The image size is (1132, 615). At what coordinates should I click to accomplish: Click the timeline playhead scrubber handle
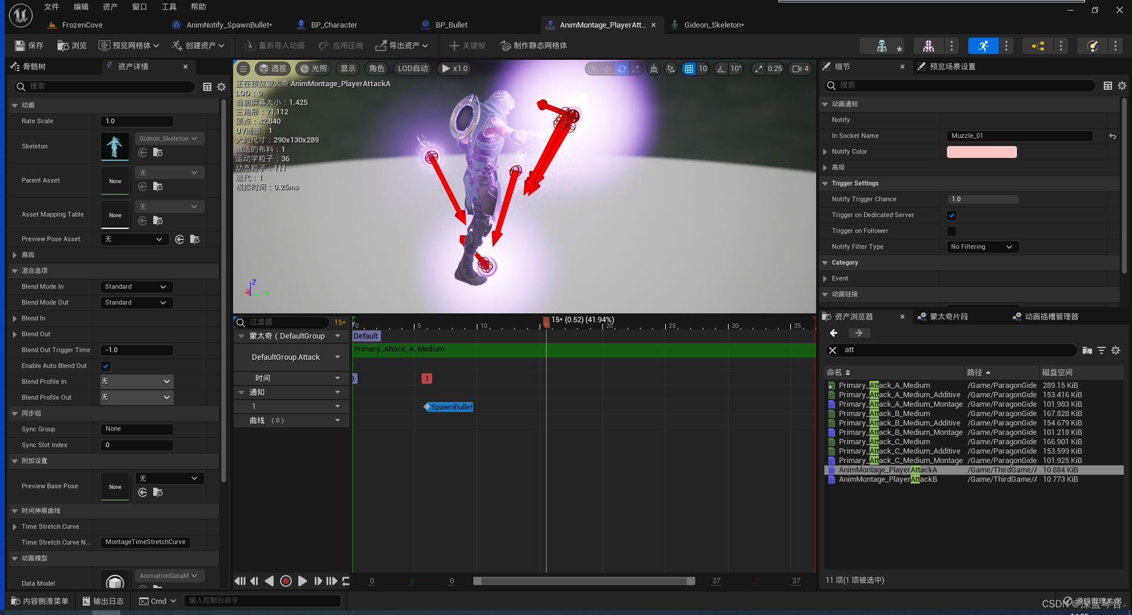(x=546, y=321)
